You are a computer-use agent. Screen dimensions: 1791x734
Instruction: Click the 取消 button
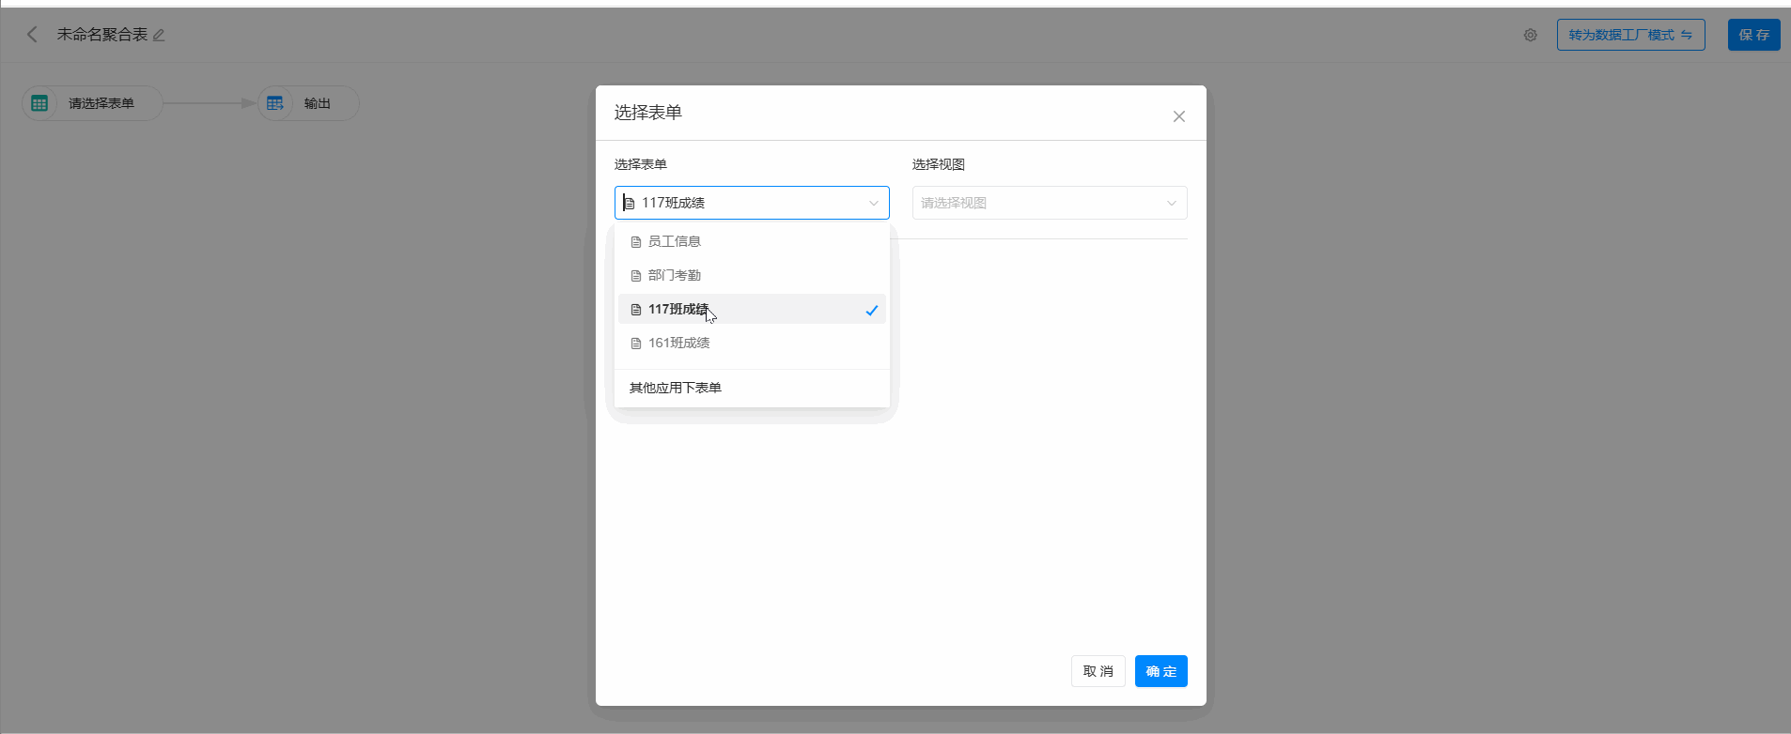[1098, 671]
